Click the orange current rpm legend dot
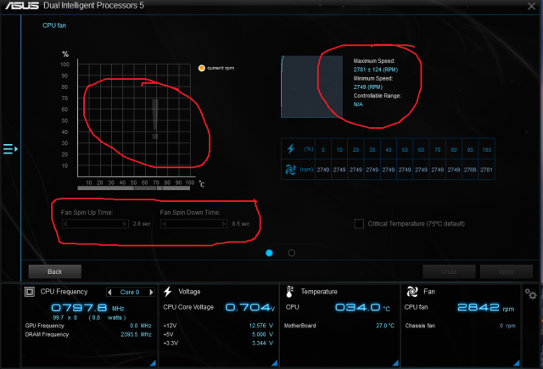 (x=202, y=68)
